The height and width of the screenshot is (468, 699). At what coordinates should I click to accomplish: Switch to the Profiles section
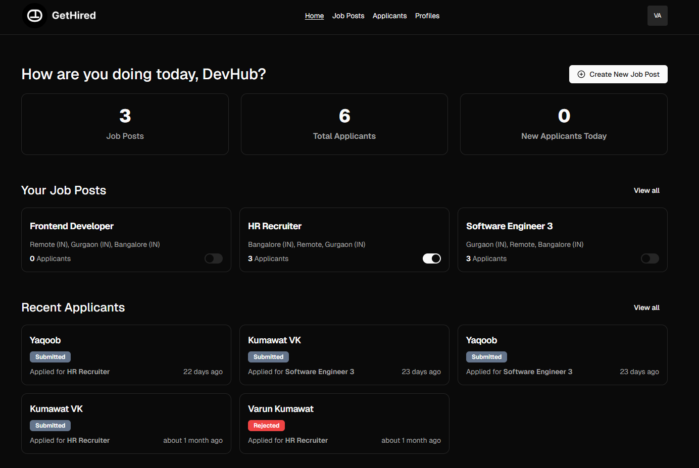click(427, 16)
